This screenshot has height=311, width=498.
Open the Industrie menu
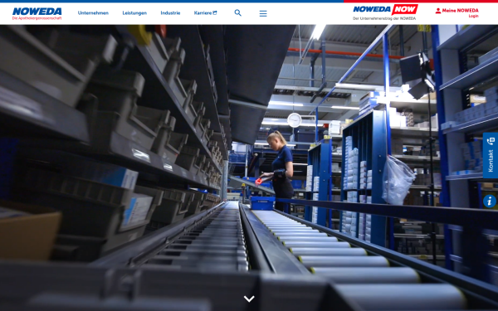(170, 13)
